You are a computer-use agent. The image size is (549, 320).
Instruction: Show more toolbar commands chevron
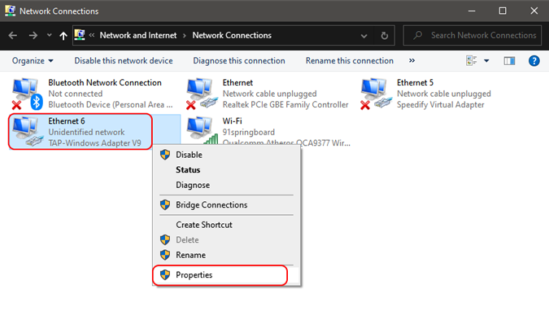coord(412,60)
